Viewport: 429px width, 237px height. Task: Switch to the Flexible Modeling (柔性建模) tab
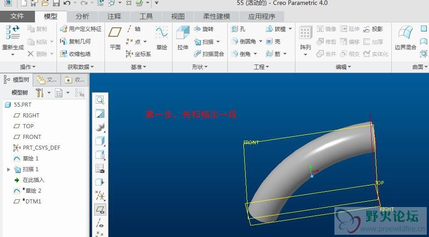pyautogui.click(x=217, y=17)
